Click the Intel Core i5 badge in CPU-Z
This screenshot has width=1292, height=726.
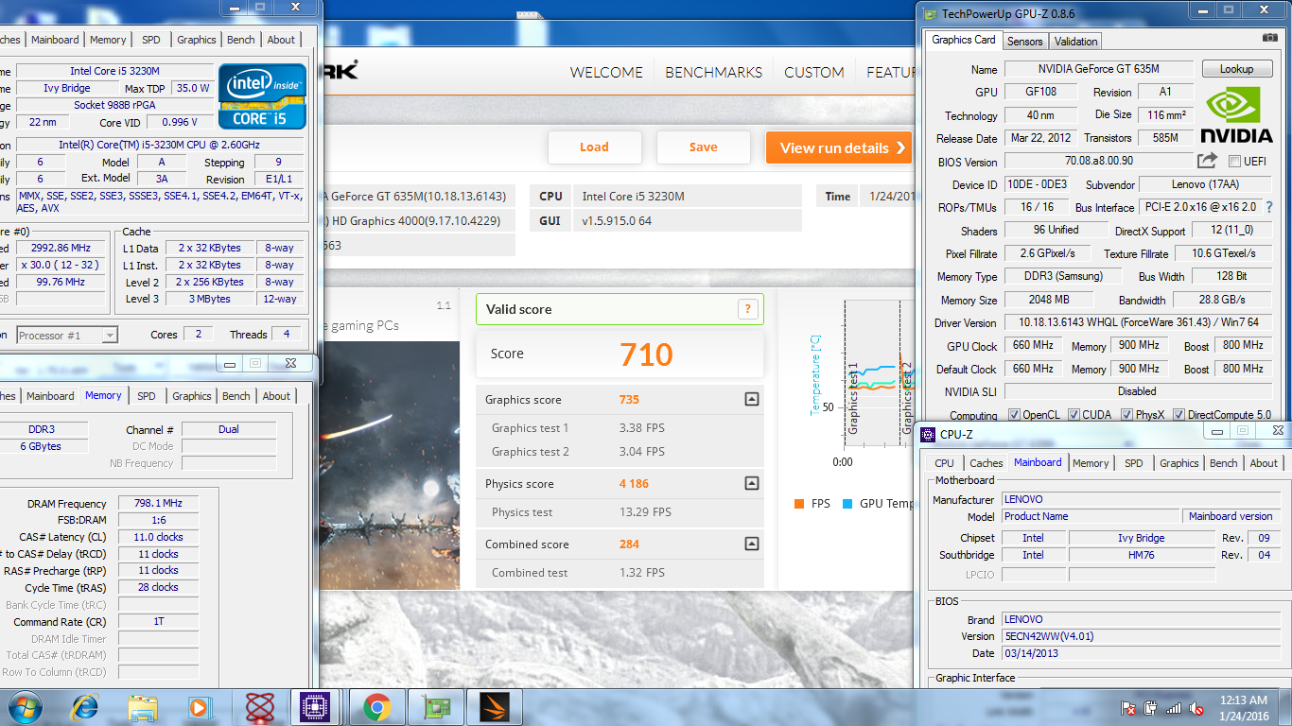[x=262, y=96]
